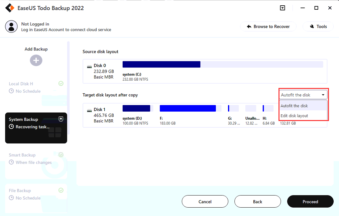Click the Recovering task clock icon
The width and height of the screenshot is (339, 216).
tap(11, 127)
